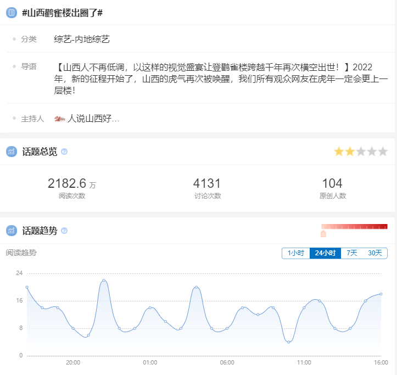The width and height of the screenshot is (397, 375).
Task: Click category value 综艺-内地综艺
Action: pyautogui.click(x=82, y=39)
